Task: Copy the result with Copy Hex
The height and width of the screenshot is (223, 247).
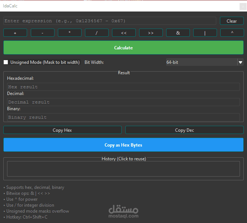Action: click(x=62, y=130)
